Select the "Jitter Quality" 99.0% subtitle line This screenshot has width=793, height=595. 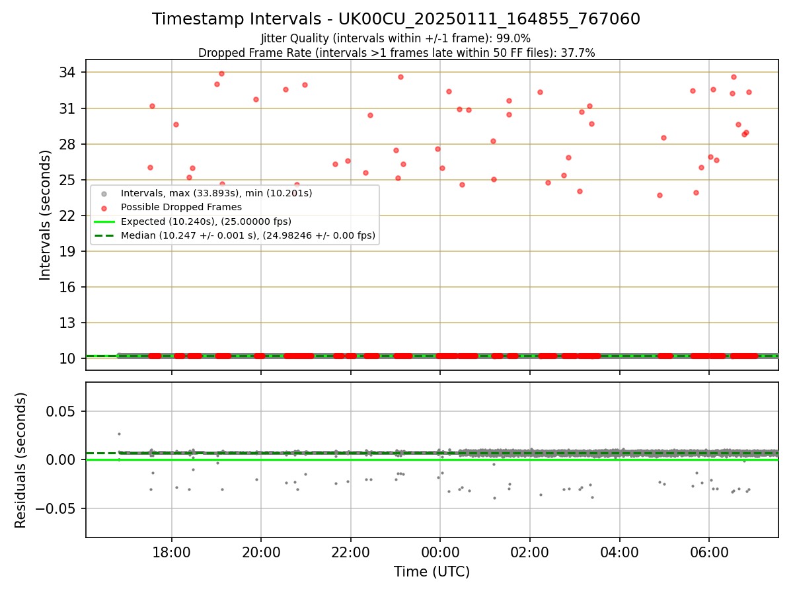click(396, 38)
